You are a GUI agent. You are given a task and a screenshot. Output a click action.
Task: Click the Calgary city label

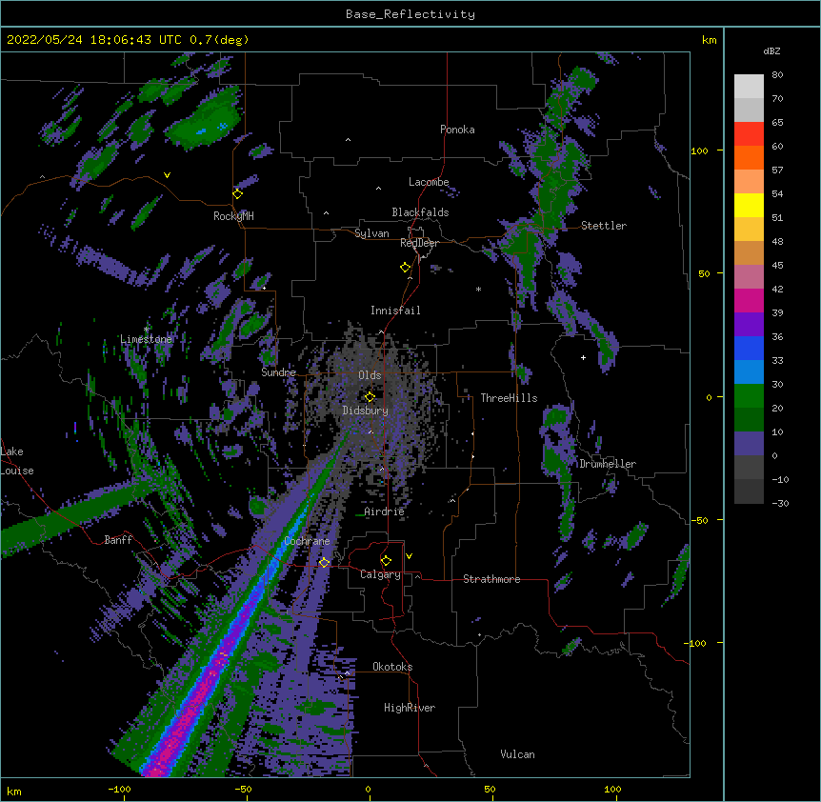click(x=381, y=574)
